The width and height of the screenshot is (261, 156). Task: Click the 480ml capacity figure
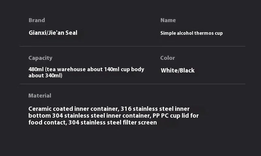click(36, 70)
